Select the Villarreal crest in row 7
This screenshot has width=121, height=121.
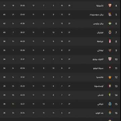[x=110, y=32]
